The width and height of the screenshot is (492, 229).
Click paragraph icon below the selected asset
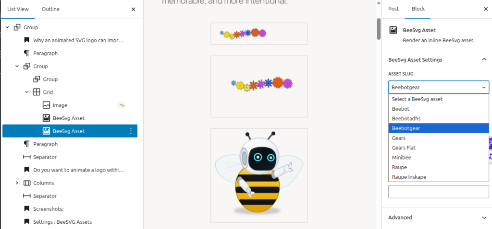click(x=27, y=144)
